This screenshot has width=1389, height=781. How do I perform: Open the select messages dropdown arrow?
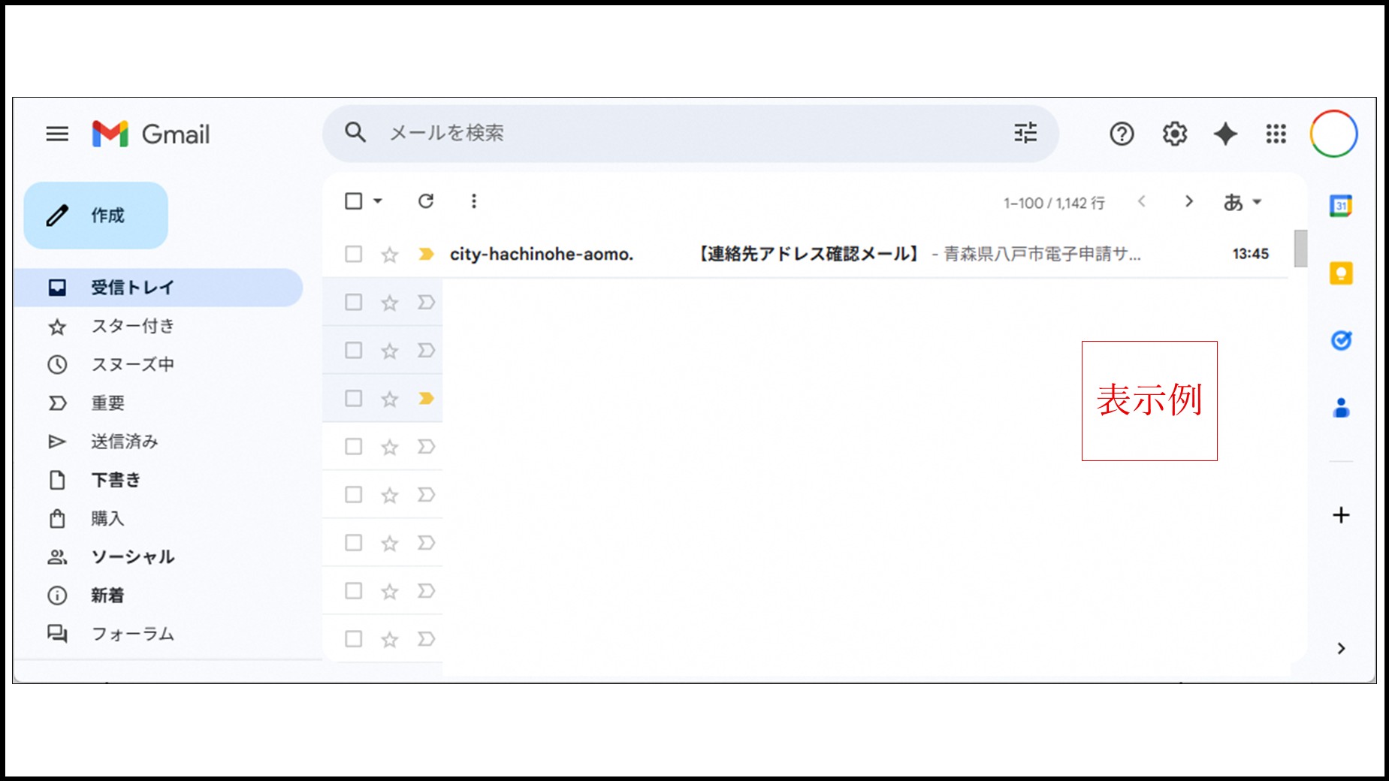click(377, 201)
